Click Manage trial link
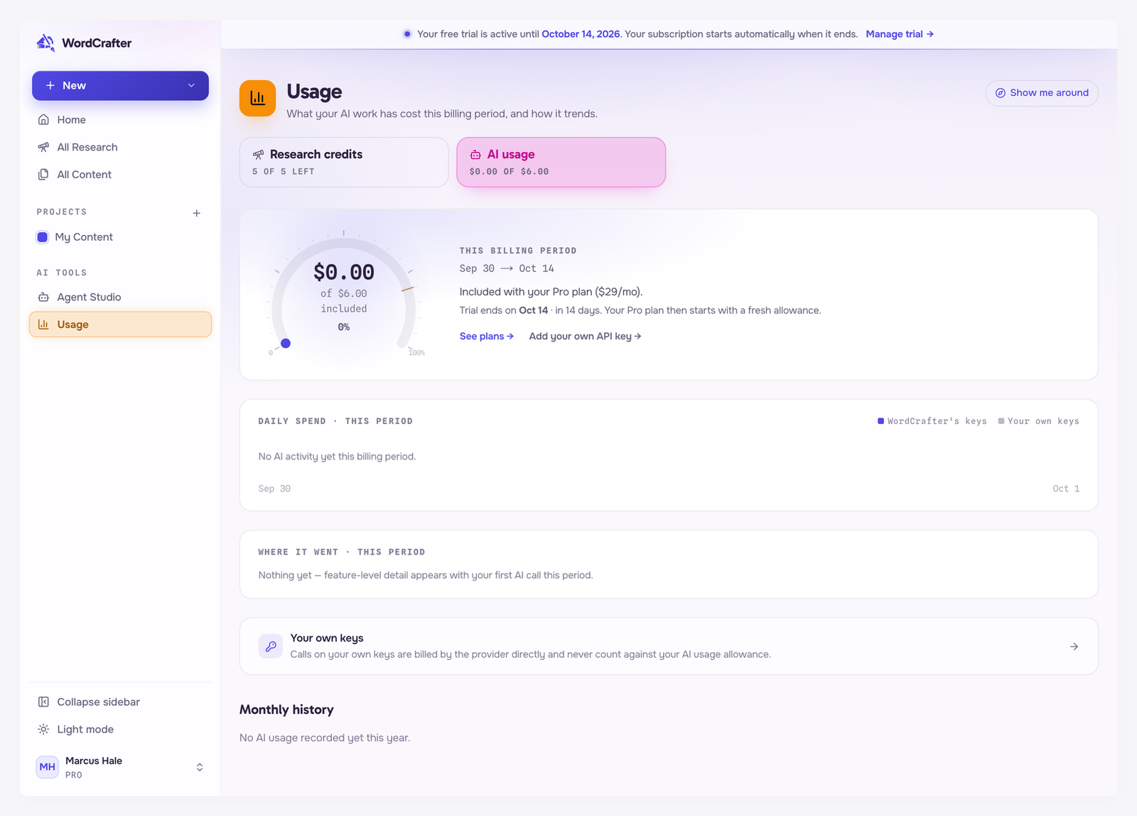This screenshot has width=1137, height=816. 900,34
